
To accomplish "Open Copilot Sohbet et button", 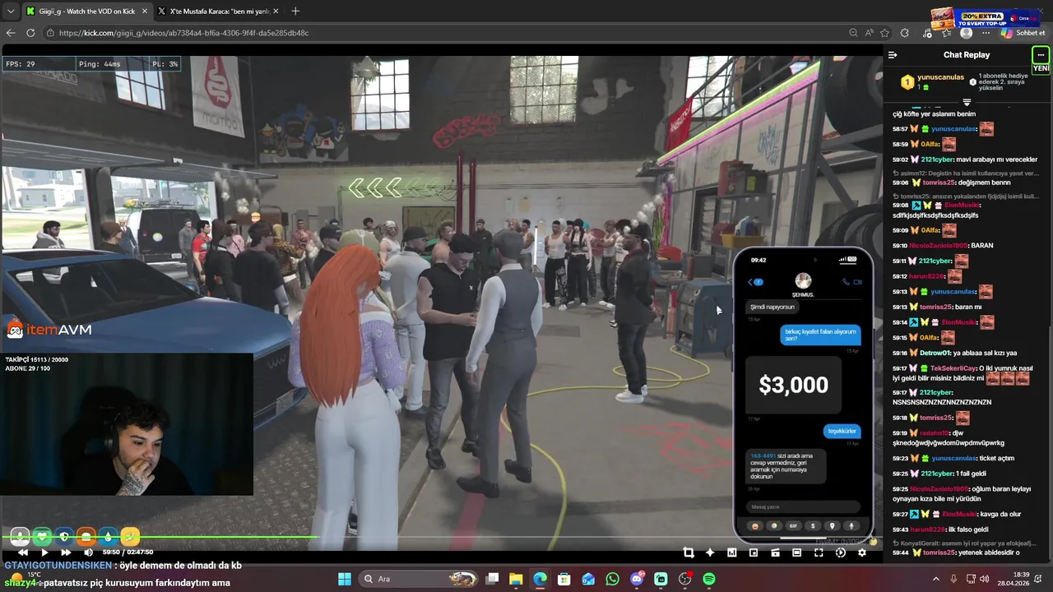I will 1024,33.
